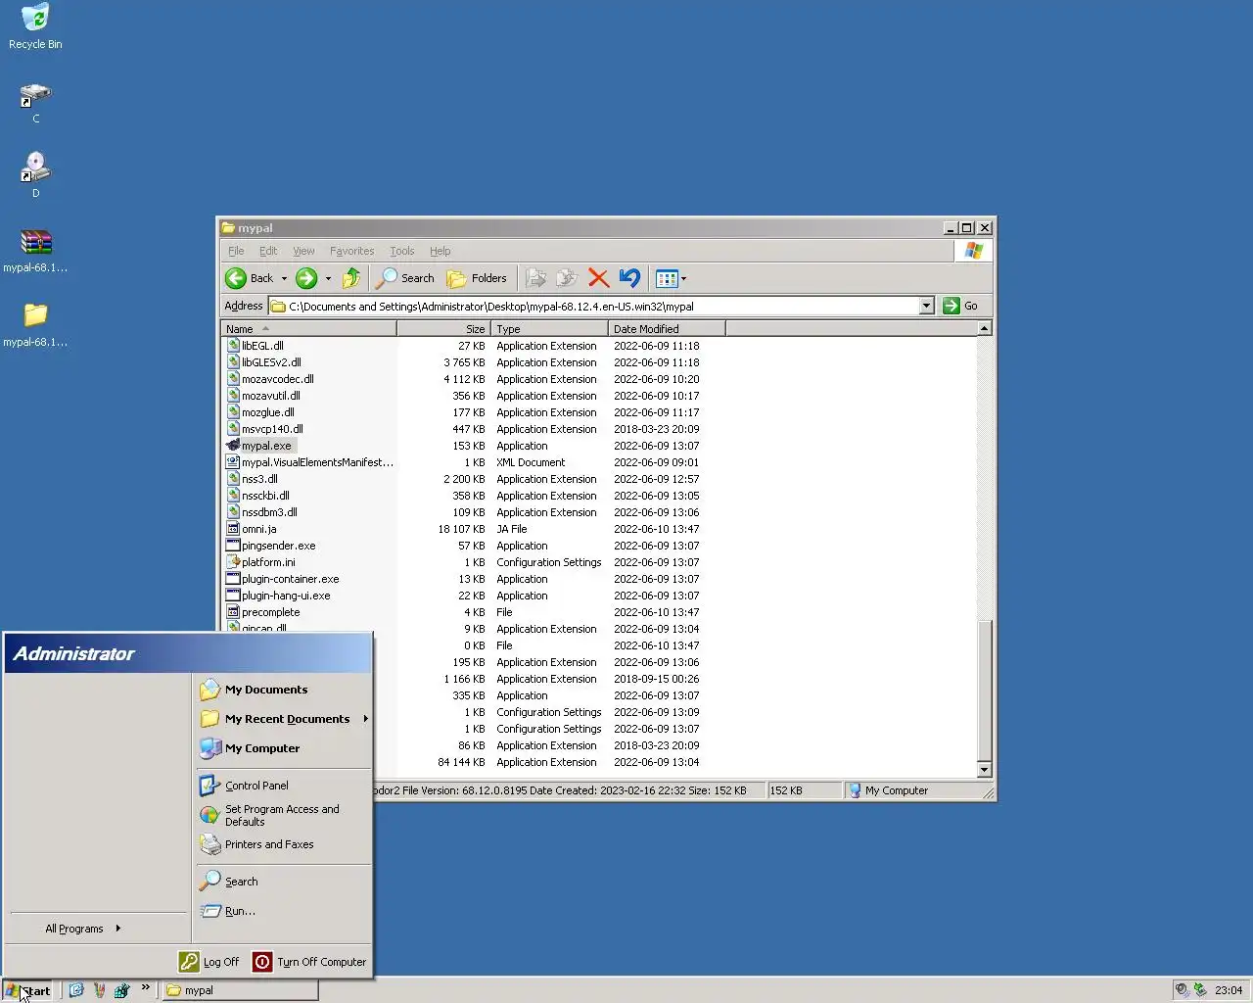Image resolution: width=1253 pixels, height=1003 pixels.
Task: Click Turn Off Computer button
Action: pyautogui.click(x=309, y=962)
